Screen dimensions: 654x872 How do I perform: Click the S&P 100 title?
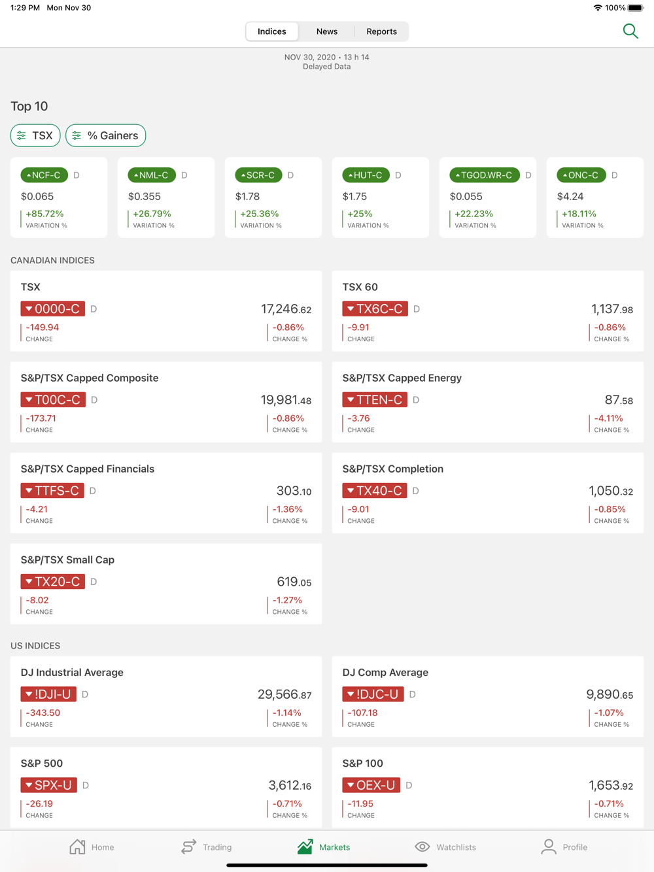[x=363, y=763]
